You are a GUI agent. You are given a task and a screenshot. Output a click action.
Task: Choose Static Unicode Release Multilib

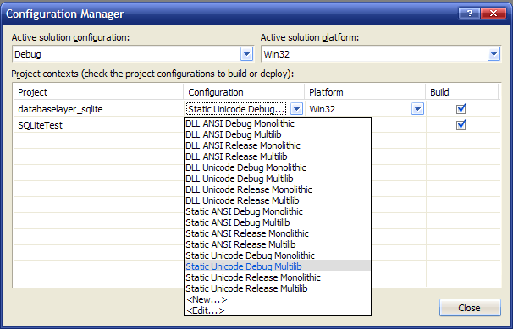278,288
